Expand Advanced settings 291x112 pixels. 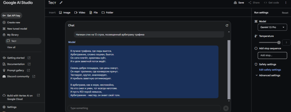268,75
